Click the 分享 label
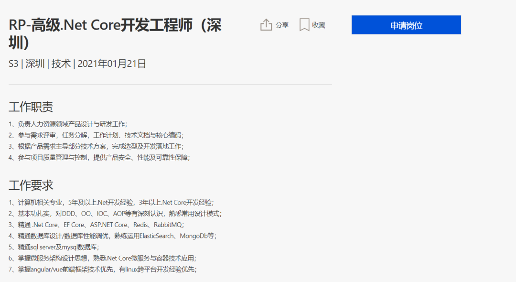The width and height of the screenshot is (516, 282). pos(282,25)
